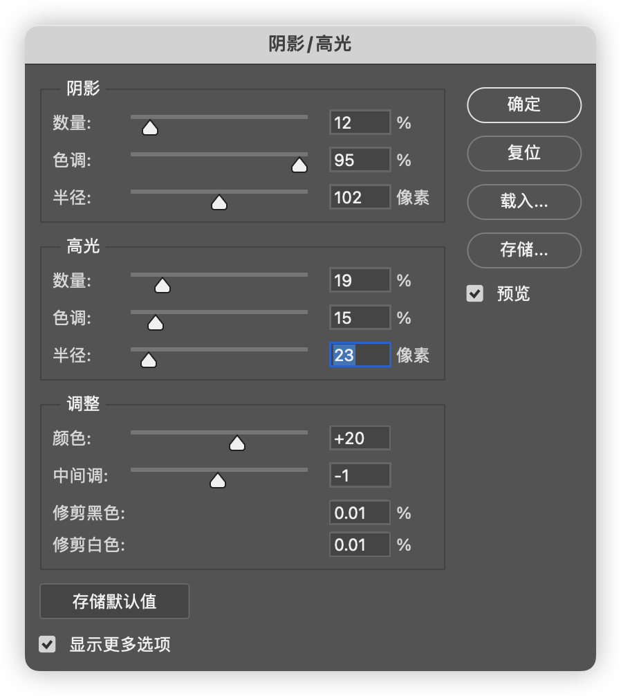Image resolution: width=621 pixels, height=696 pixels.
Task: Click the 复位 button
Action: click(x=524, y=153)
